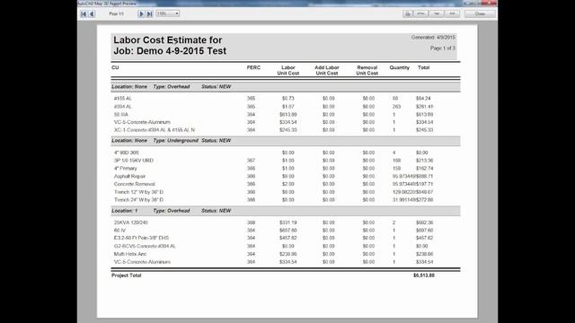Click the '$613.89' labor unit cost value

pyautogui.click(x=287, y=115)
